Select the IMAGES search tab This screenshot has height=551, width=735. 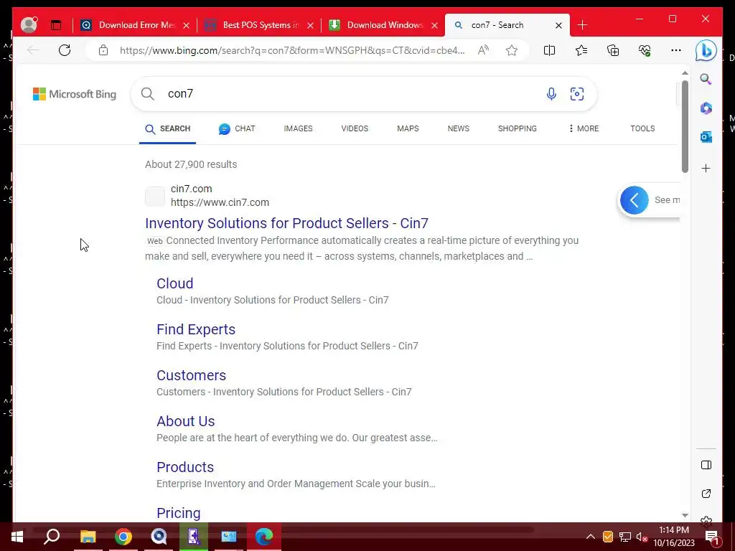tap(298, 129)
